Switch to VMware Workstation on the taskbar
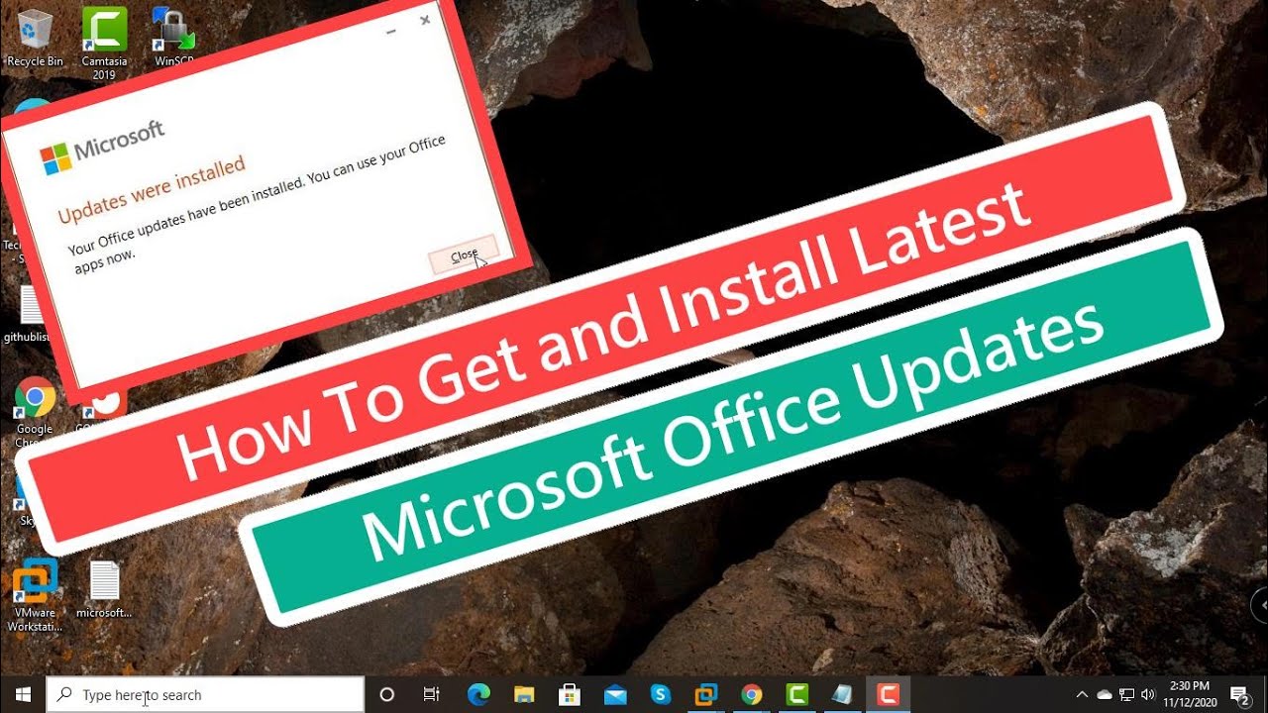 (706, 694)
